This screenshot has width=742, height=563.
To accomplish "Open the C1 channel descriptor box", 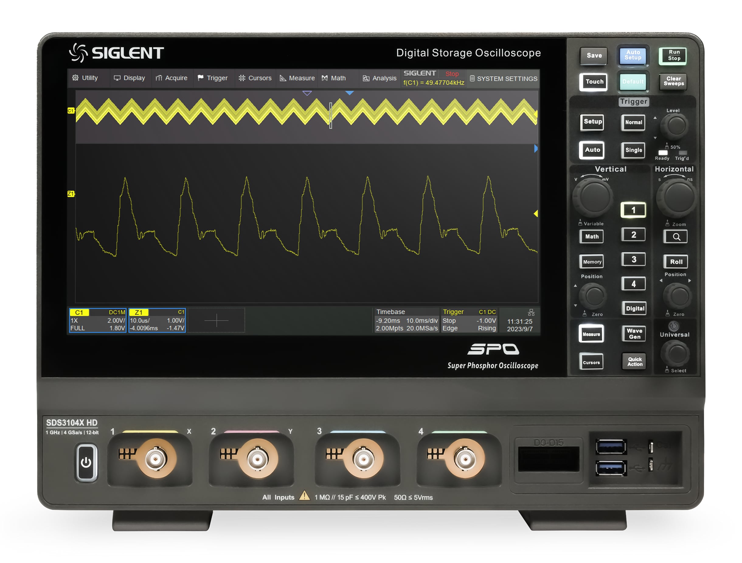I will [x=98, y=320].
